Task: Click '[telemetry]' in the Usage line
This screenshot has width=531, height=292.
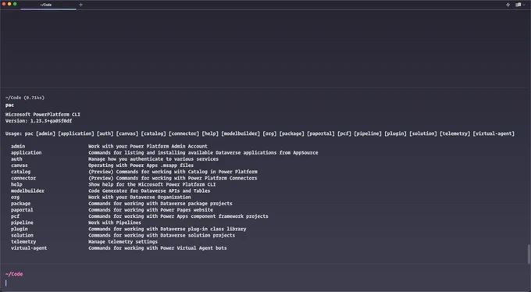Action: [454, 134]
